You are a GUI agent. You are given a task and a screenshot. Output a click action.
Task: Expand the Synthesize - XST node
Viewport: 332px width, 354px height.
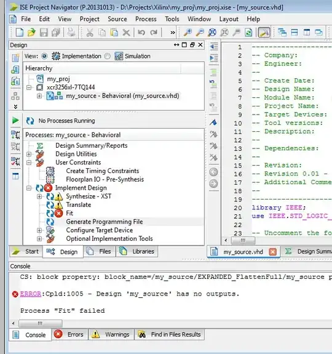point(39,196)
